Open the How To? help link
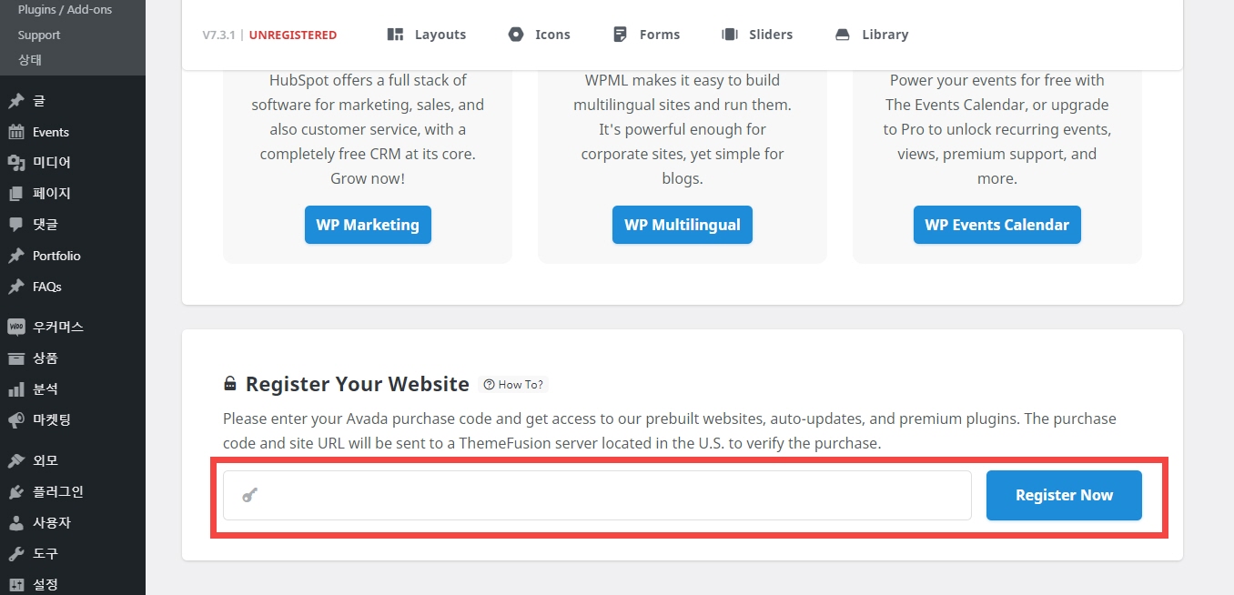Screen dimensions: 1234x595 point(513,384)
